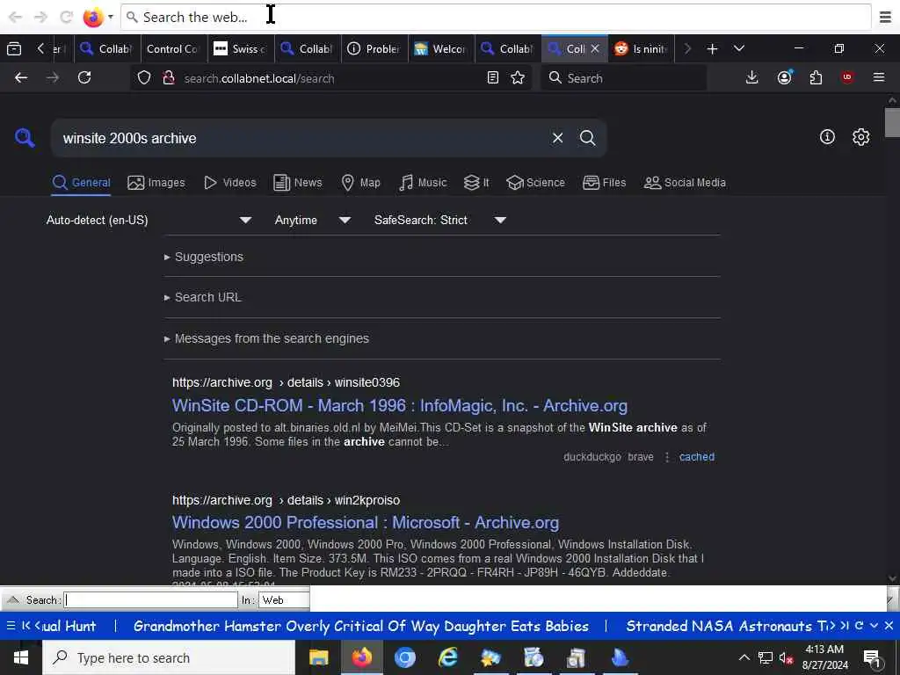Image resolution: width=900 pixels, height=675 pixels.
Task: Open the cached link for WinSite result
Action: pyautogui.click(x=697, y=457)
